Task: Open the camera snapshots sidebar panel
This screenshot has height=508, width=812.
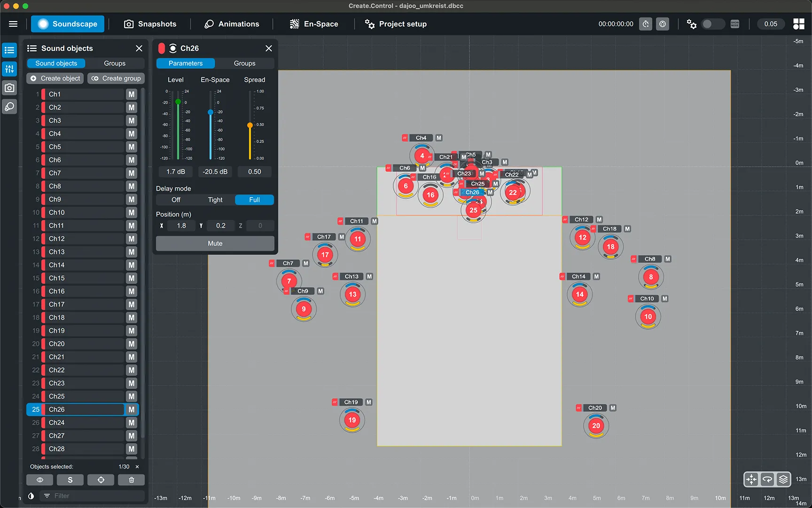Action: point(9,88)
